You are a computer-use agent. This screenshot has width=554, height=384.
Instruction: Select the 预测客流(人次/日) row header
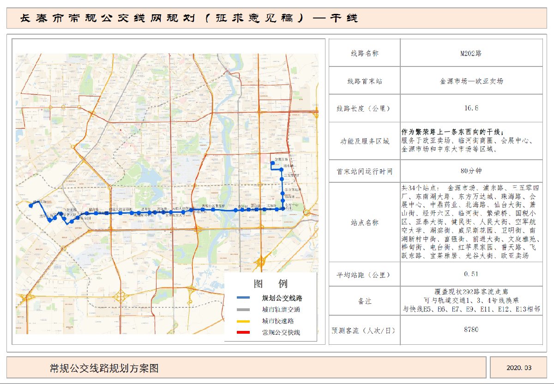[365, 330]
